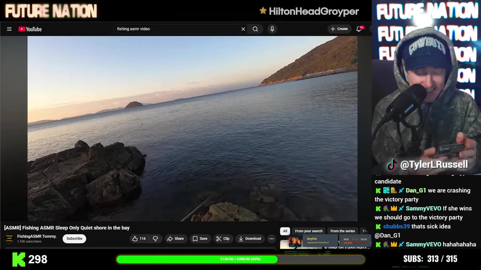This screenshot has width=481, height=270.
Task: Click the SUBS: 313 / 315 counter
Action: 430,259
